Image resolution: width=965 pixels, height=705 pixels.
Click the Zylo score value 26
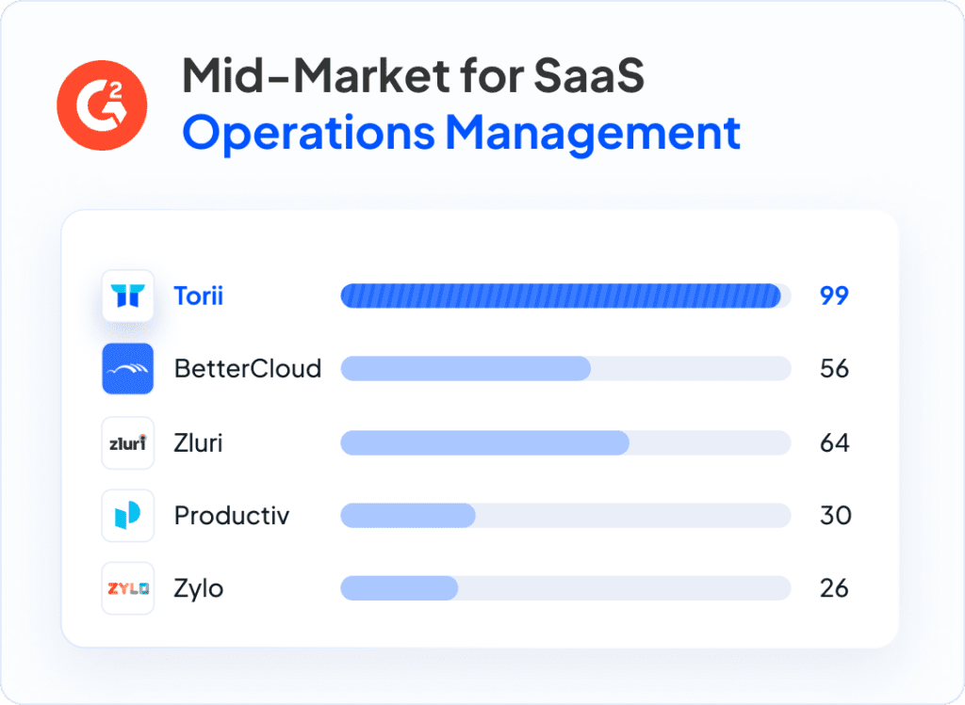[835, 588]
